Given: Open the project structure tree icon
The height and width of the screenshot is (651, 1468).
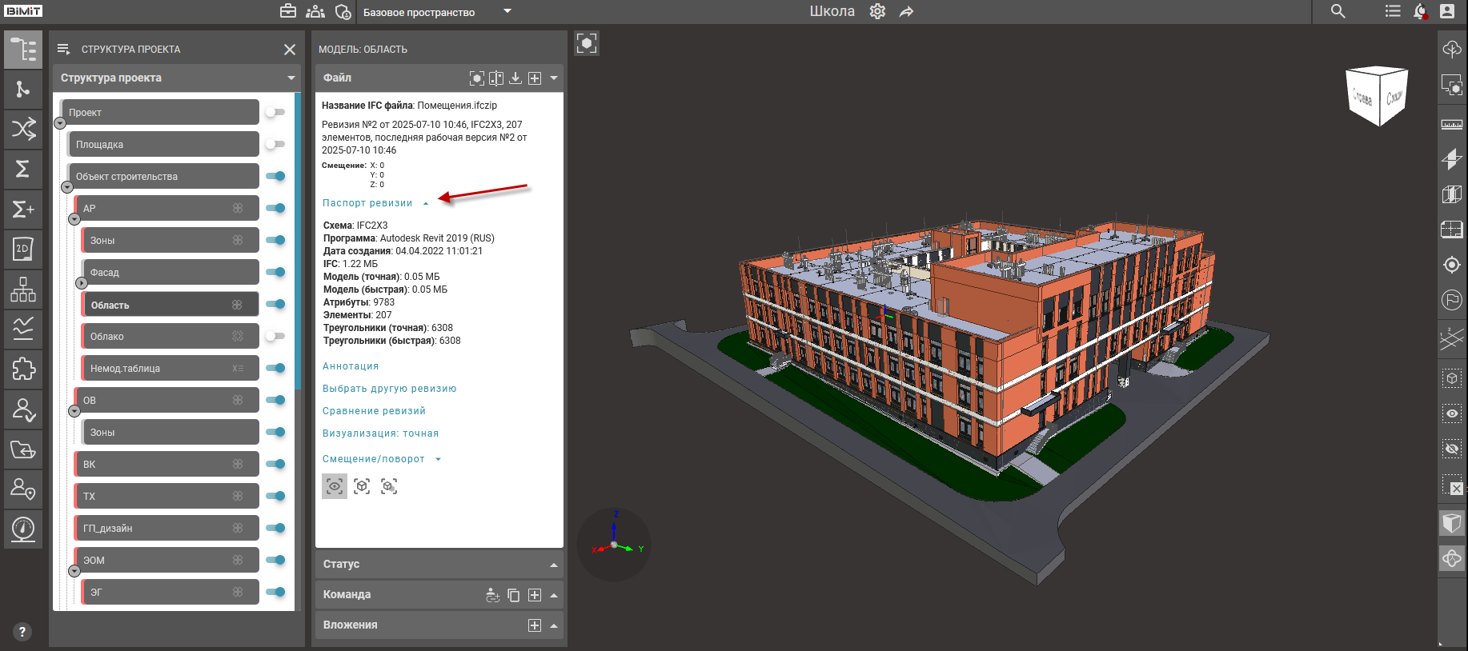Looking at the screenshot, I should [x=23, y=50].
